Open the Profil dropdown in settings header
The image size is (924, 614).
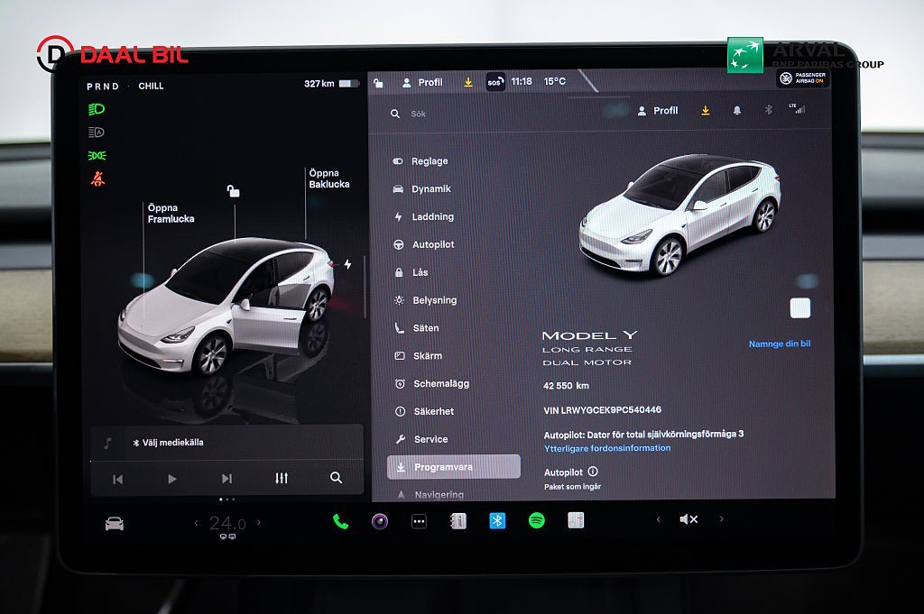(658, 110)
